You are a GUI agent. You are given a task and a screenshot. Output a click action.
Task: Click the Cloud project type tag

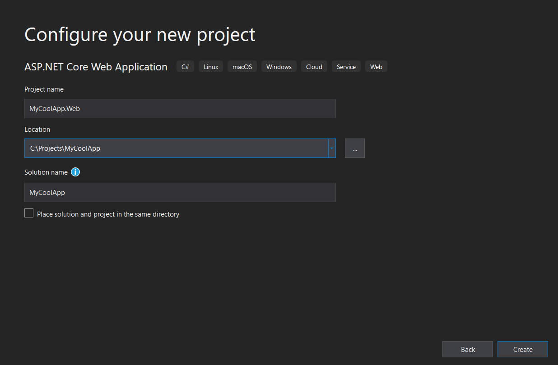(314, 66)
